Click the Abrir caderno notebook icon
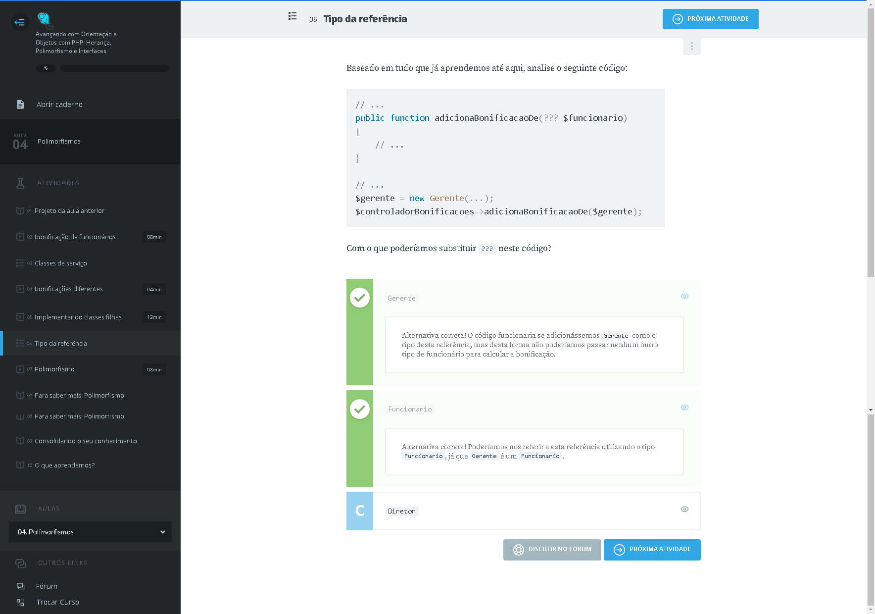 click(20, 104)
